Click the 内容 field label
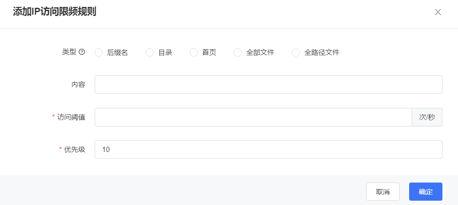This screenshot has width=458, height=205. pyautogui.click(x=78, y=85)
